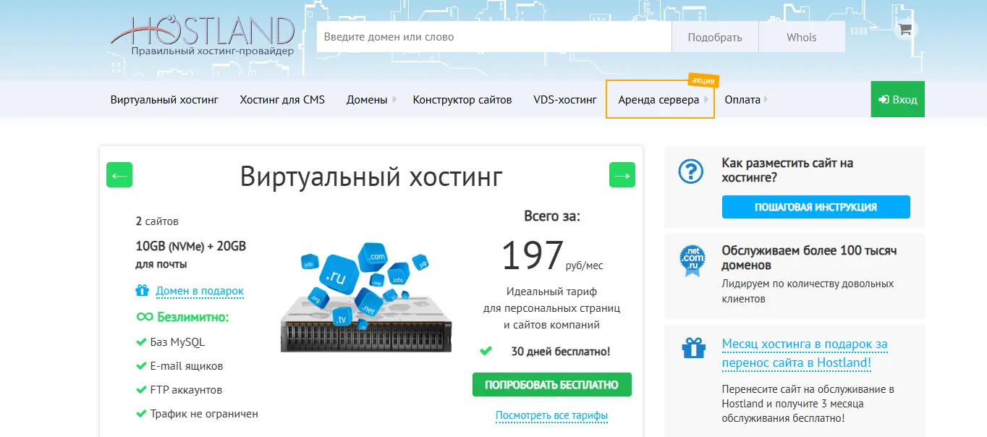
Task: Open Виртуальный хостинг menu item
Action: point(164,100)
